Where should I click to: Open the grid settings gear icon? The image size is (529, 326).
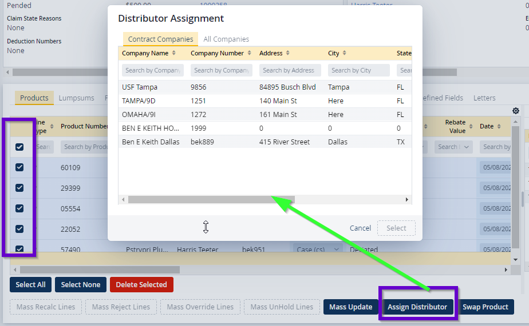coord(516,111)
